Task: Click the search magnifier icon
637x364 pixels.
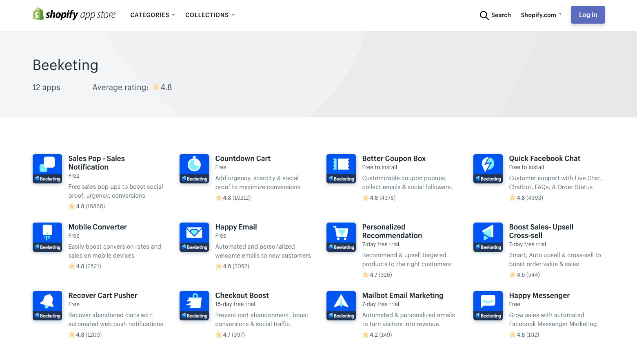Action: [x=484, y=15]
